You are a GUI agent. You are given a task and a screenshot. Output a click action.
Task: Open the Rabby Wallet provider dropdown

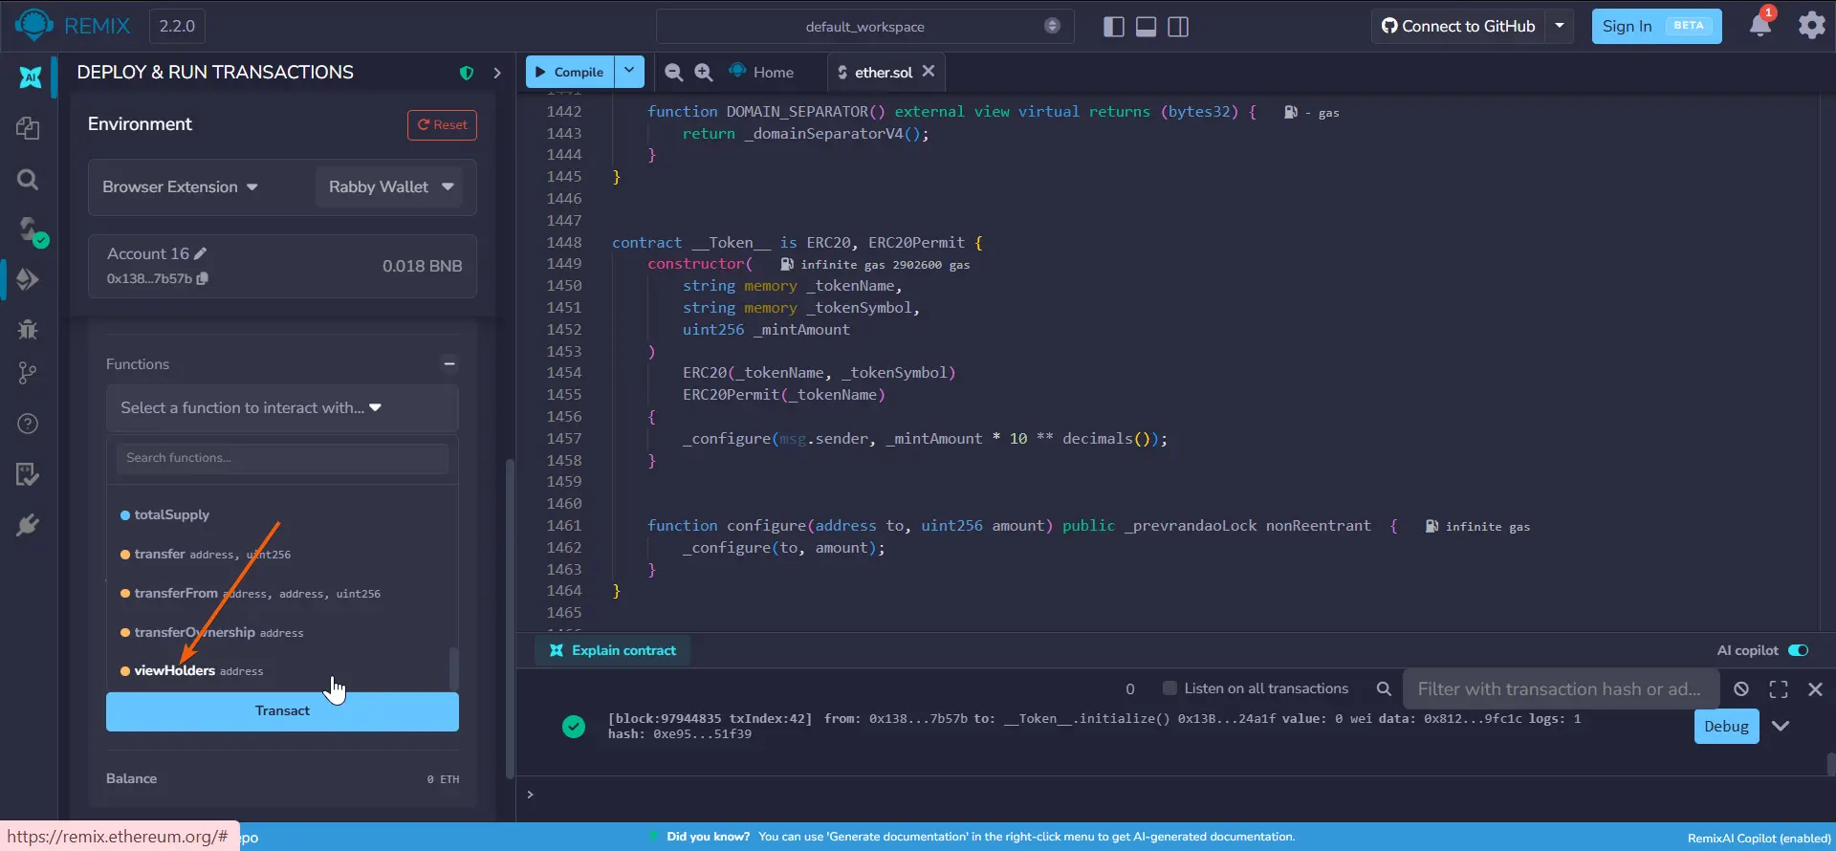click(389, 186)
